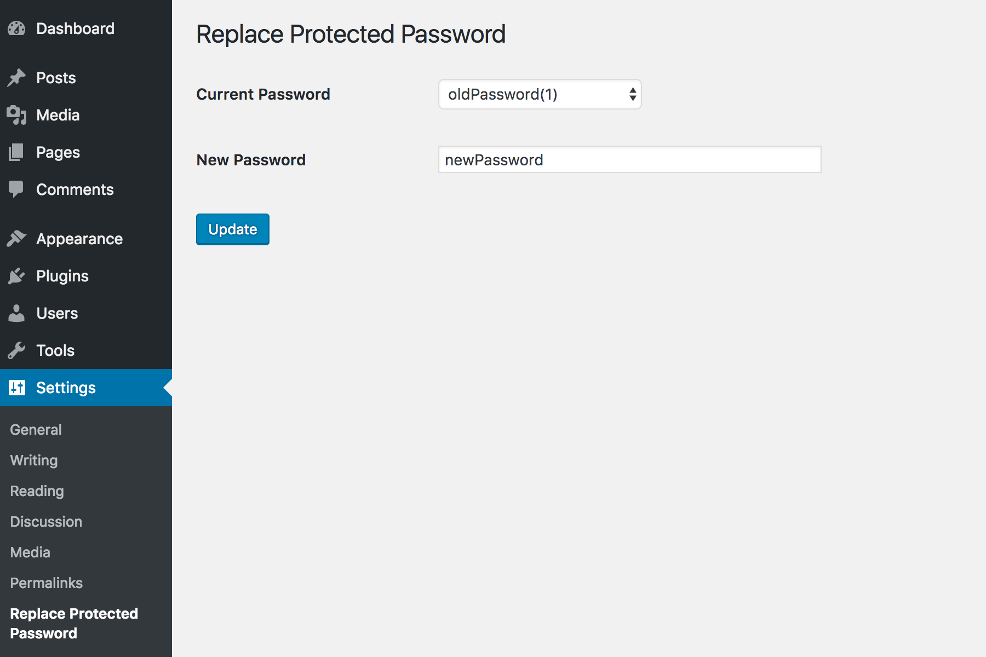The image size is (986, 657).
Task: Open Replace Protected Password submenu link
Action: pyautogui.click(x=74, y=624)
